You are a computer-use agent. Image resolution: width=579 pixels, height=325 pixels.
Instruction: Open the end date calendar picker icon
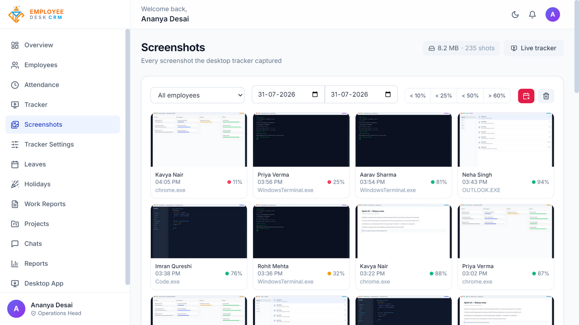pos(388,94)
